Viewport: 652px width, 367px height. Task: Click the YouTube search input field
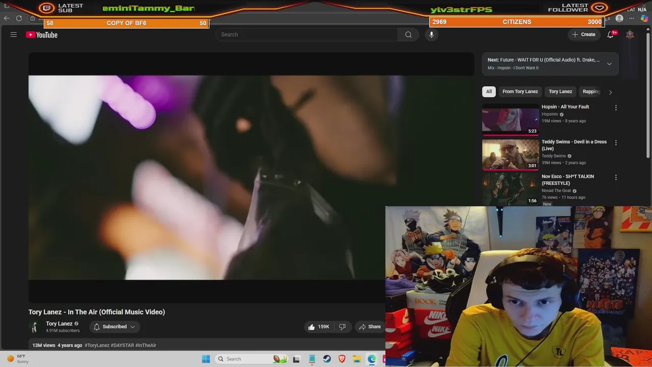click(x=307, y=35)
